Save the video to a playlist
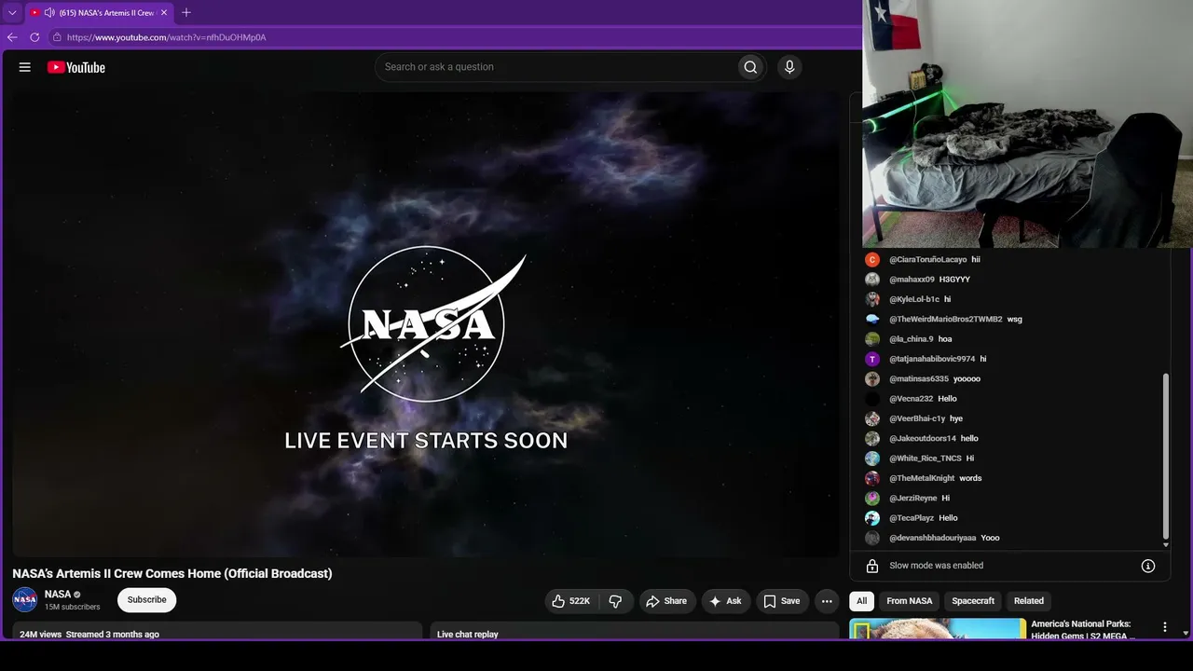Image resolution: width=1193 pixels, height=671 pixels. (x=782, y=601)
